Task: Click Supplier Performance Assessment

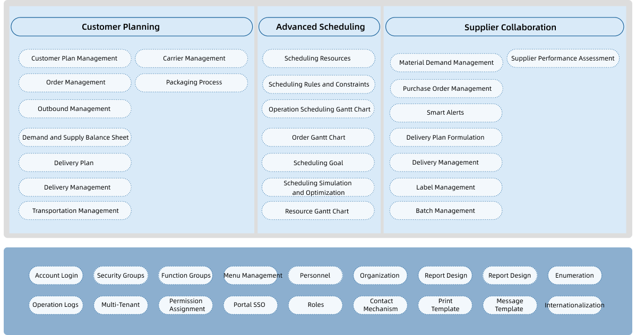Action: click(563, 58)
